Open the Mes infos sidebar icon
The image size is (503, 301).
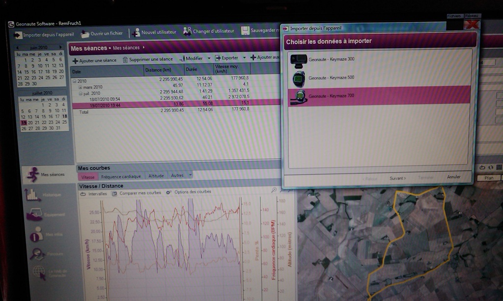[x=36, y=234]
